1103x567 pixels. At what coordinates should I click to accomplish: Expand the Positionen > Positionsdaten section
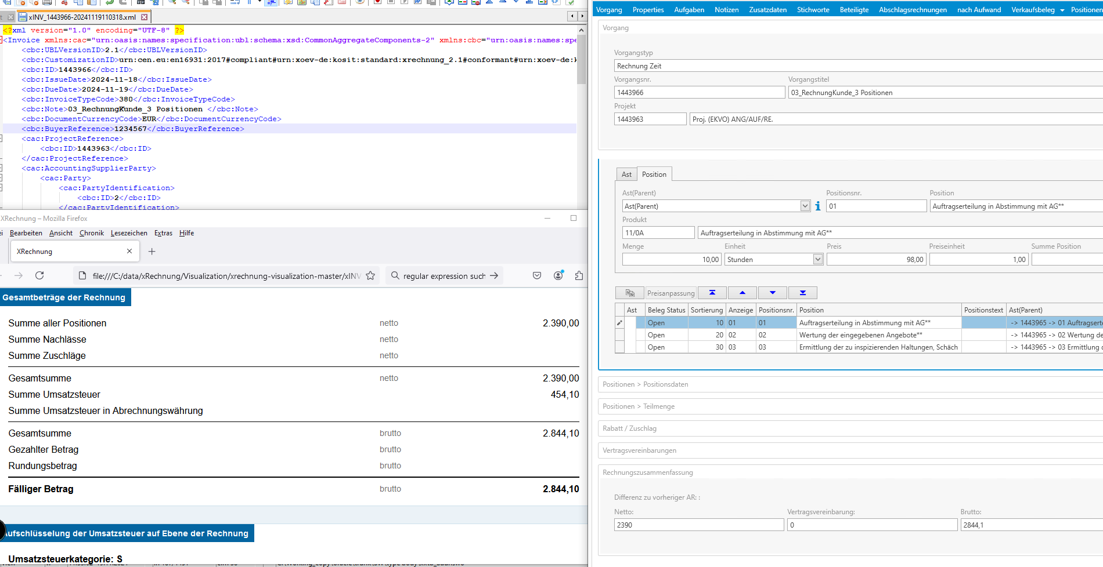pyautogui.click(x=645, y=384)
